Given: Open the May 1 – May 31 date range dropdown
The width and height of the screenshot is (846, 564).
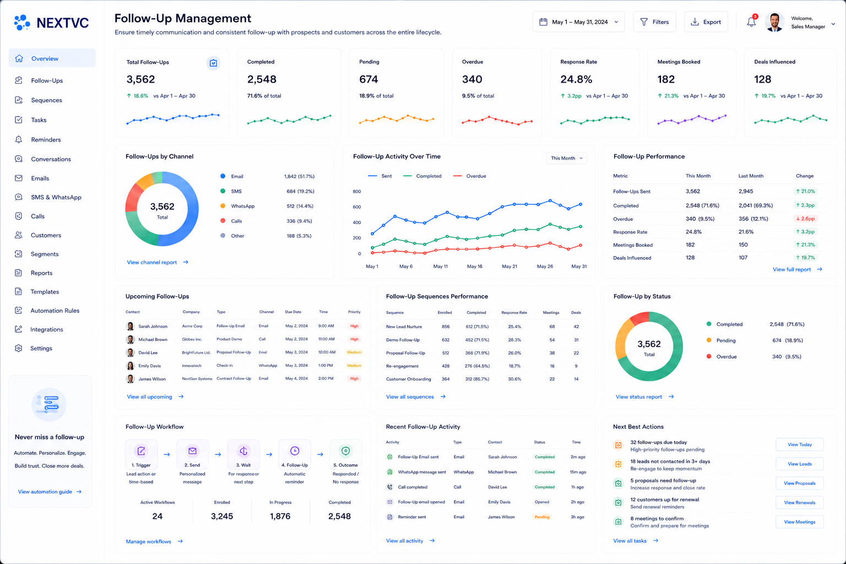Looking at the screenshot, I should [579, 22].
